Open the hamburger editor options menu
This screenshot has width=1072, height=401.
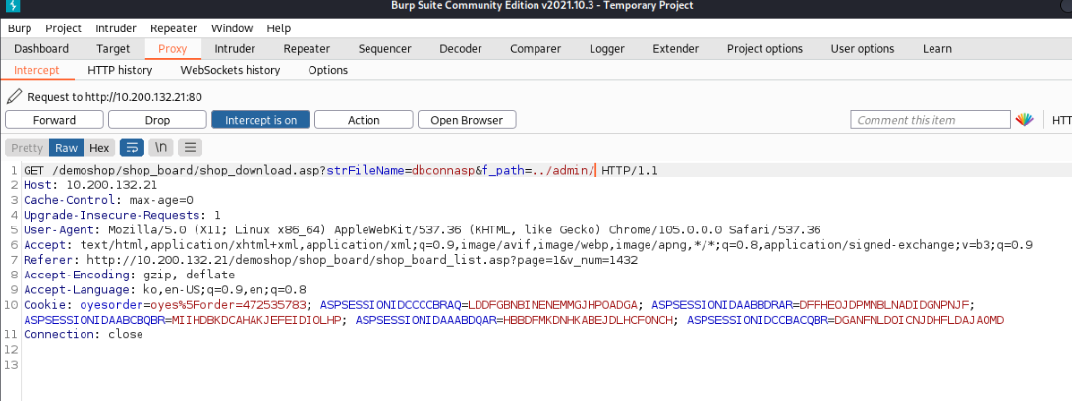coord(190,147)
